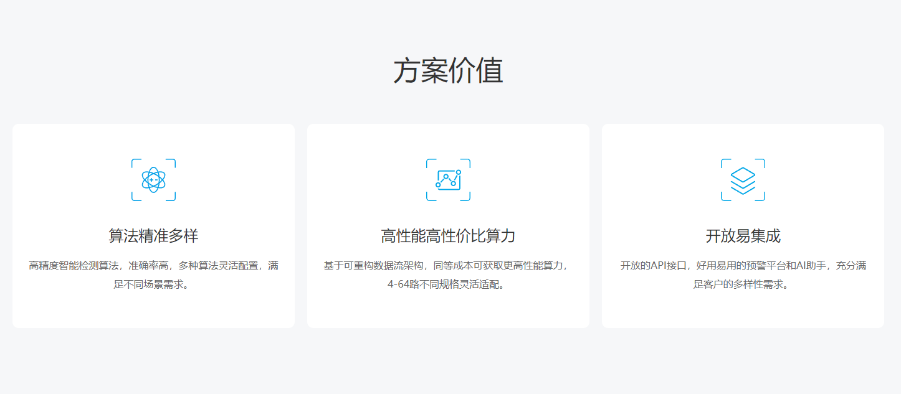Click the 开放易集成 card title
This screenshot has height=394, width=901.
[743, 237]
